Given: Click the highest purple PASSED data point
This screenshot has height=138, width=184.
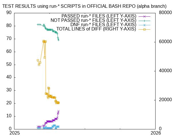Looking at the screenshot, I should click(x=58, y=111).
